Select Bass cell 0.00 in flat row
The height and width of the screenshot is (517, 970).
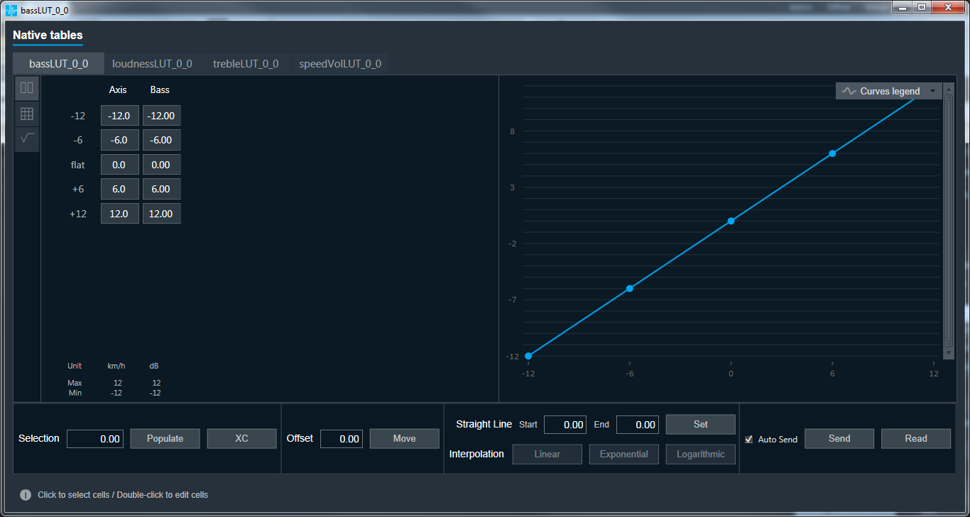pos(161,165)
